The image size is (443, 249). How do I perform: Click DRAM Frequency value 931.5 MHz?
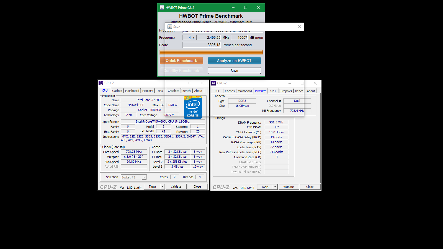coord(276,122)
